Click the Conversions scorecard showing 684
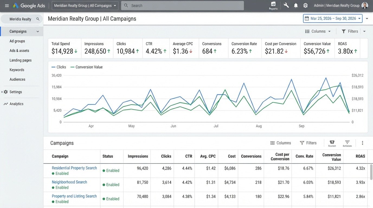 point(213,48)
